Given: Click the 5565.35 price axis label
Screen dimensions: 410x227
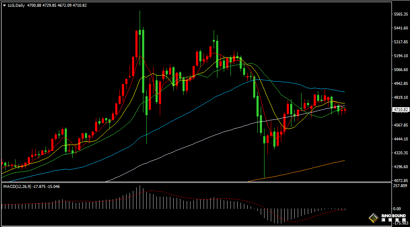Looking at the screenshot, I should (400, 14).
